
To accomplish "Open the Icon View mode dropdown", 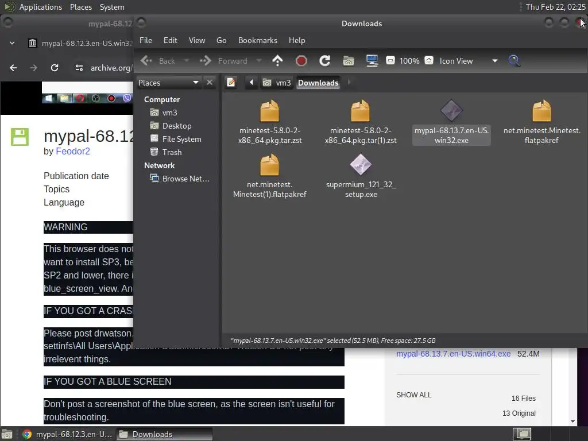I will tap(469, 61).
